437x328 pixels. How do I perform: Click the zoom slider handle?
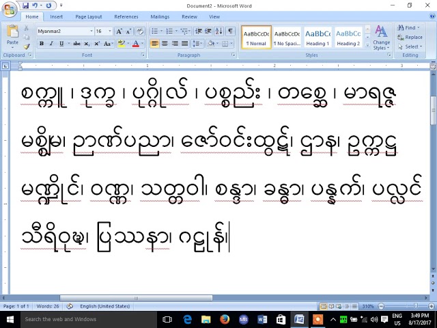tap(416, 306)
